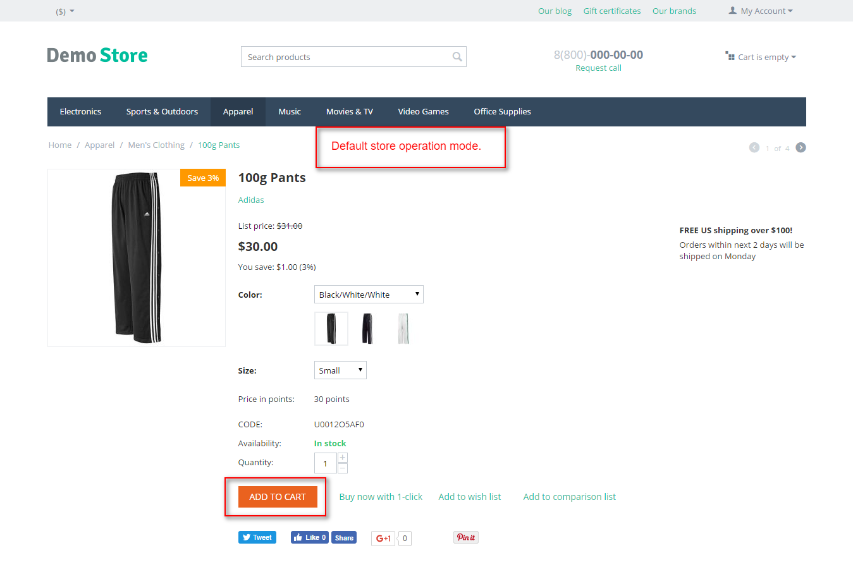
Task: Click the Facebook Share icon
Action: 343,537
